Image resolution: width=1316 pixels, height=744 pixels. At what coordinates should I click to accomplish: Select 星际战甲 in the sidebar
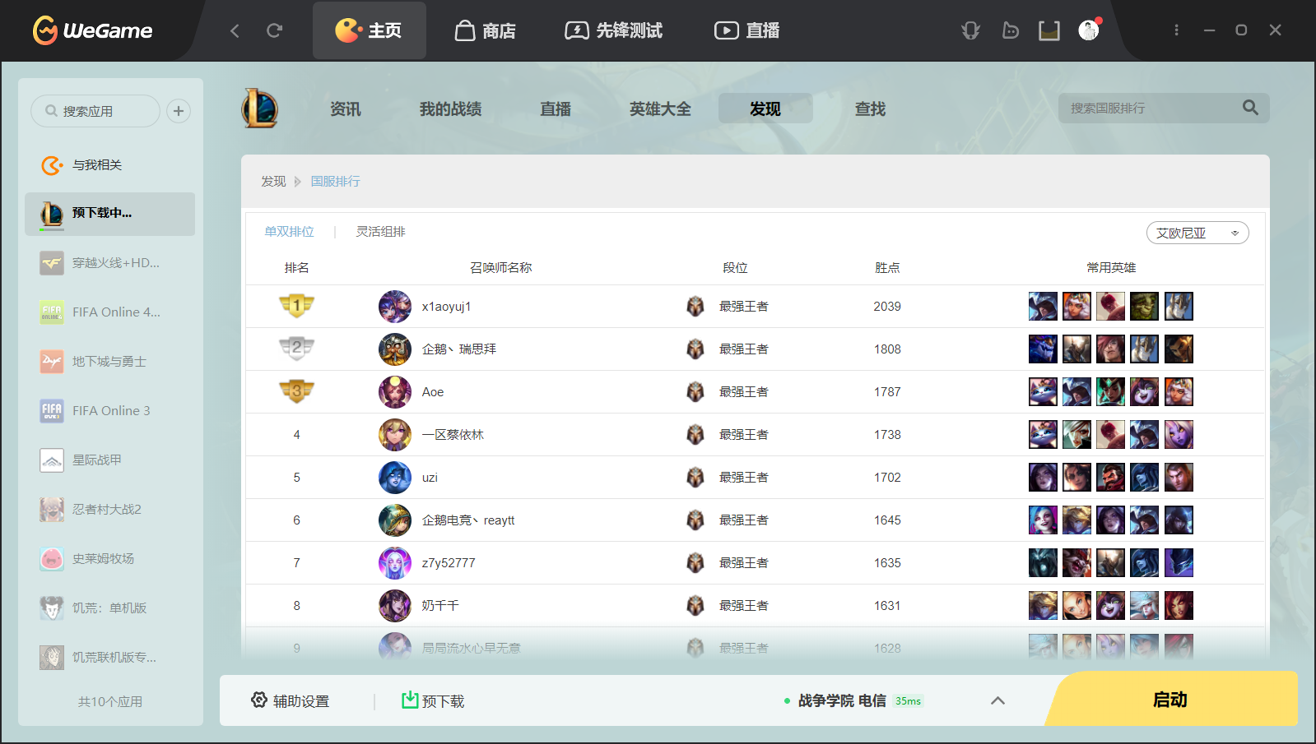[109, 460]
